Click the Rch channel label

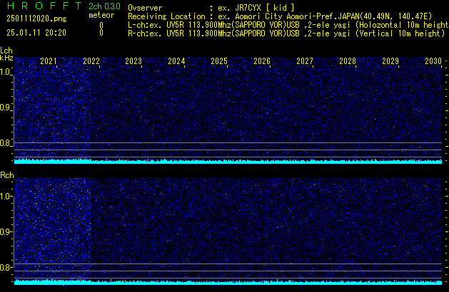tap(7, 175)
